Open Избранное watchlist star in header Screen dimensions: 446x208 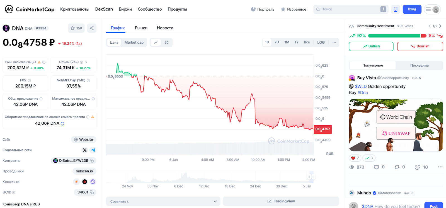click(x=283, y=9)
